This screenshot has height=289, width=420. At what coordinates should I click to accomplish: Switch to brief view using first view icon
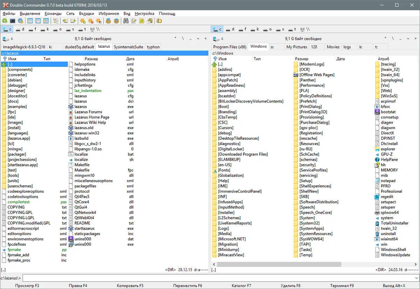coord(30,21)
